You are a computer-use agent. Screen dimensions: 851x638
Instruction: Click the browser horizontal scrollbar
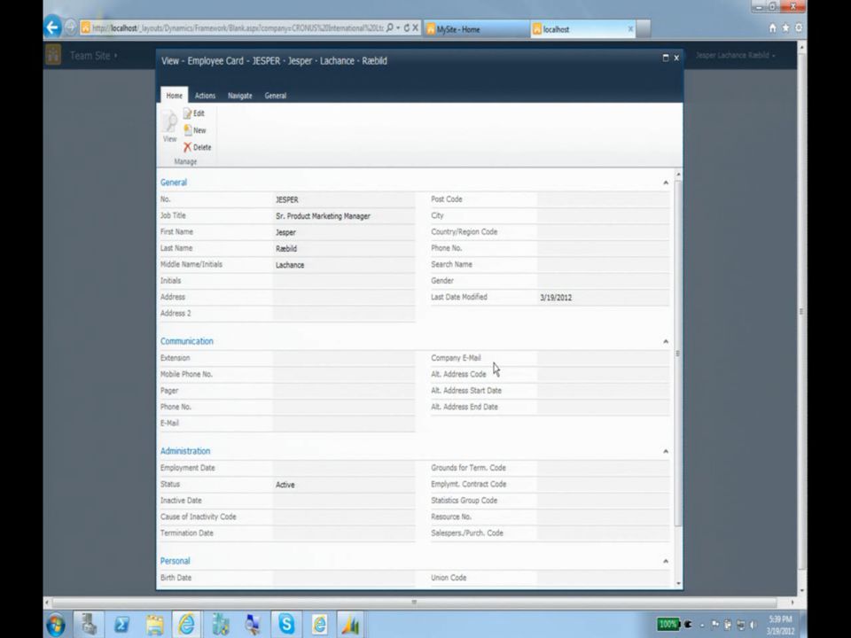coord(414,603)
